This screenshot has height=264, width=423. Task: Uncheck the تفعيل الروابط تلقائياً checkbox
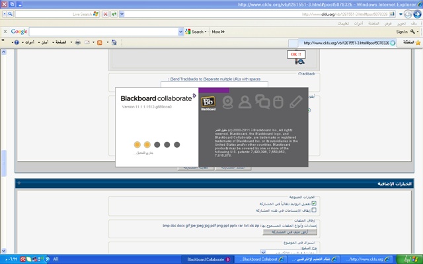click(314, 203)
